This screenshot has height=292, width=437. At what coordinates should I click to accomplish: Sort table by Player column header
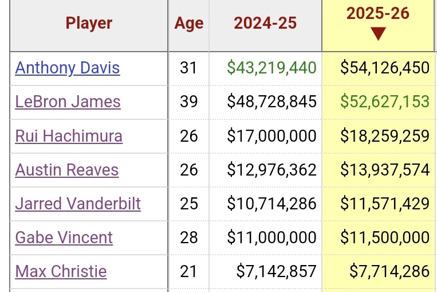point(89,23)
